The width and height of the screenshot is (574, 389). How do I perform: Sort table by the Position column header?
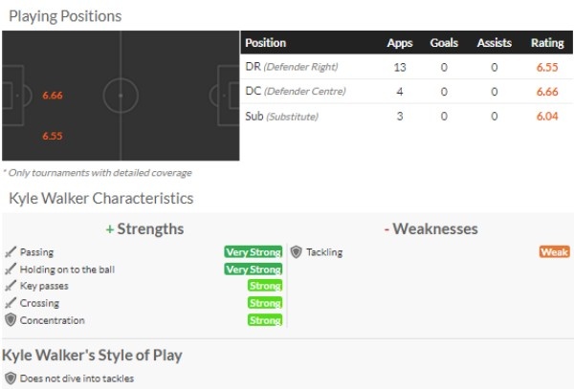pos(266,43)
